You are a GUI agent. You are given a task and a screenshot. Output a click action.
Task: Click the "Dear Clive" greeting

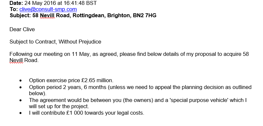[22, 29]
